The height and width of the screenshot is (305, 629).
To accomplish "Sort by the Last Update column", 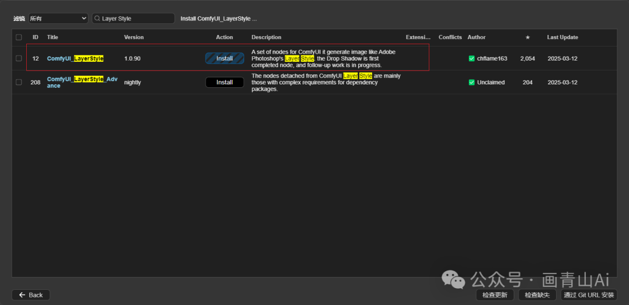I will click(563, 37).
